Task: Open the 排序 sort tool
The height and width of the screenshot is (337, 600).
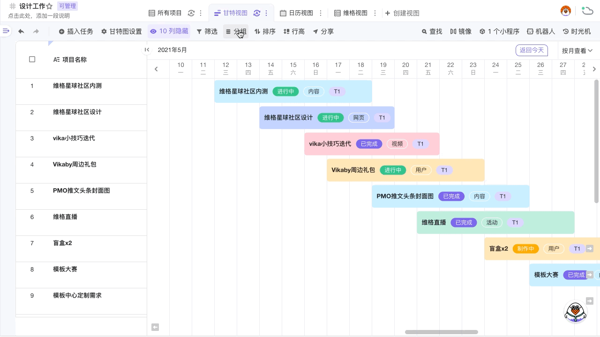Action: pos(265,31)
